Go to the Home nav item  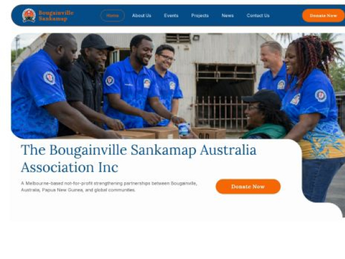(x=113, y=16)
